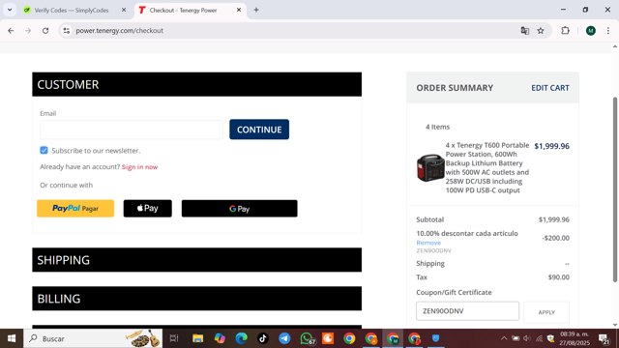619x348 pixels.
Task: Launch Microsoft Edge from the taskbar
Action: (x=241, y=338)
